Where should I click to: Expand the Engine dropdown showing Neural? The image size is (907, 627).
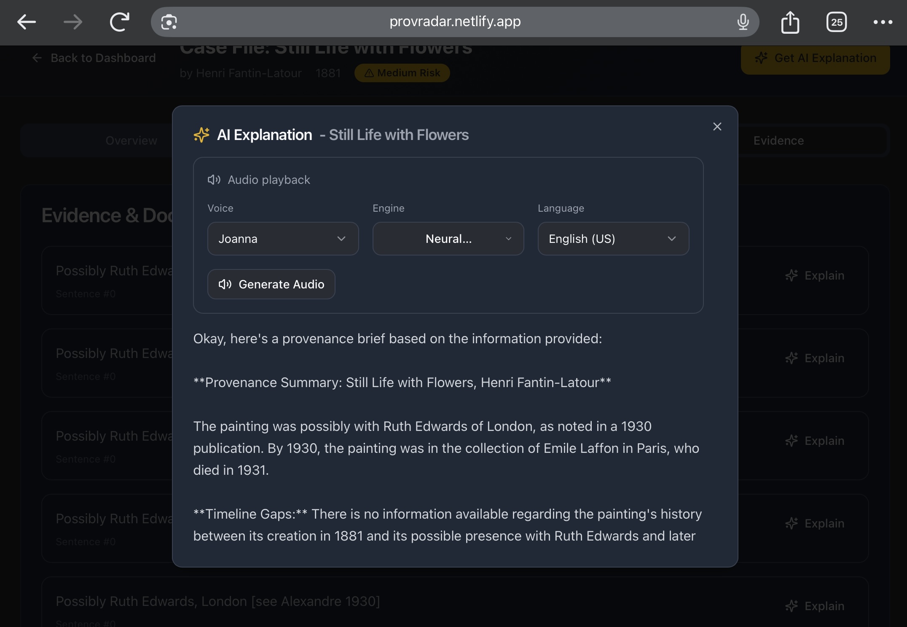[x=448, y=239]
